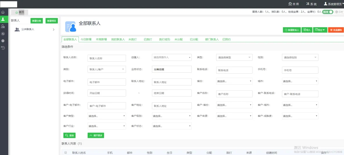The width and height of the screenshot is (344, 155).
Task: Switch to the 未分配 tab
Action: point(179,40)
